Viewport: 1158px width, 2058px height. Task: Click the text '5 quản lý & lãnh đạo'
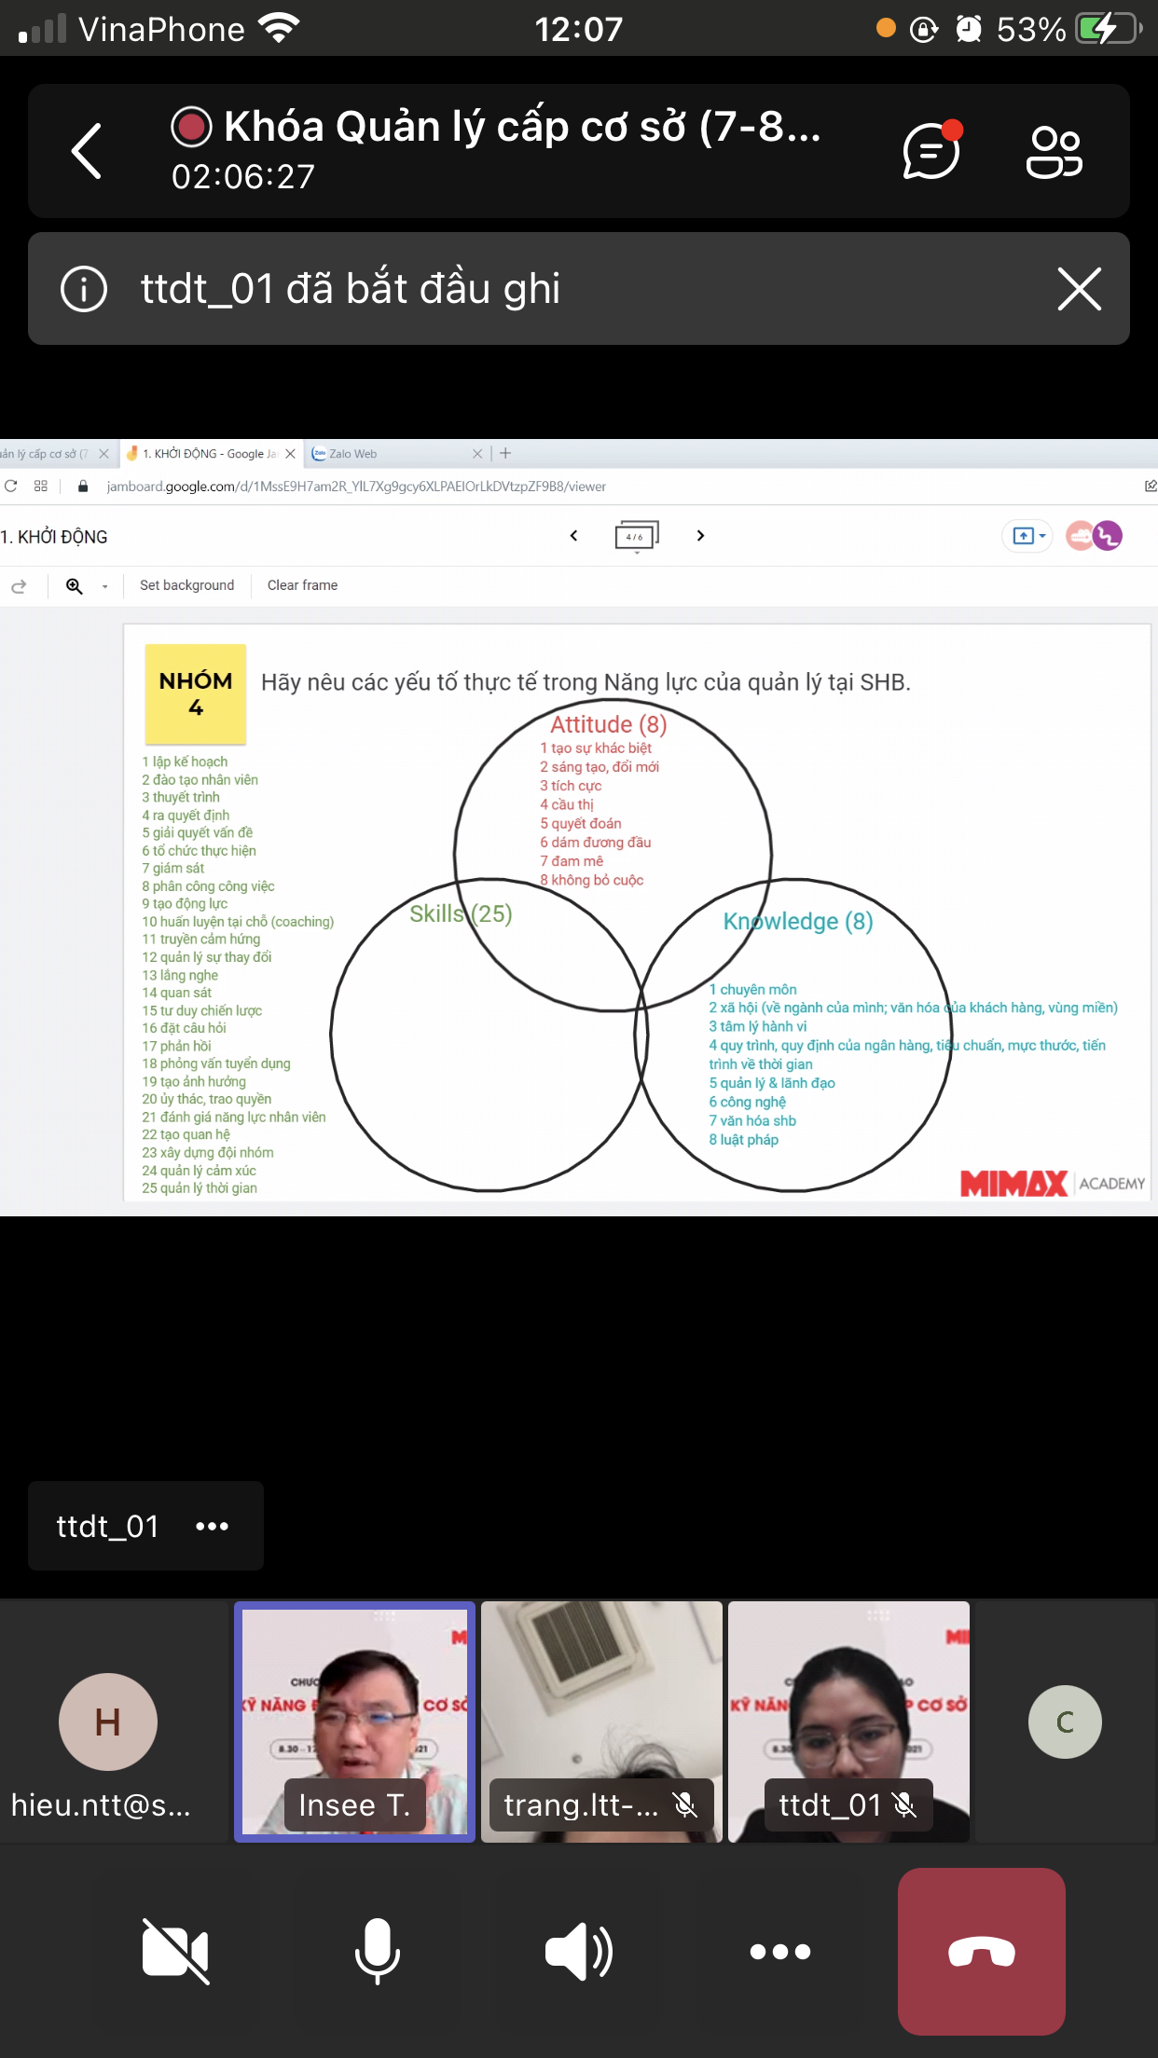click(772, 1083)
